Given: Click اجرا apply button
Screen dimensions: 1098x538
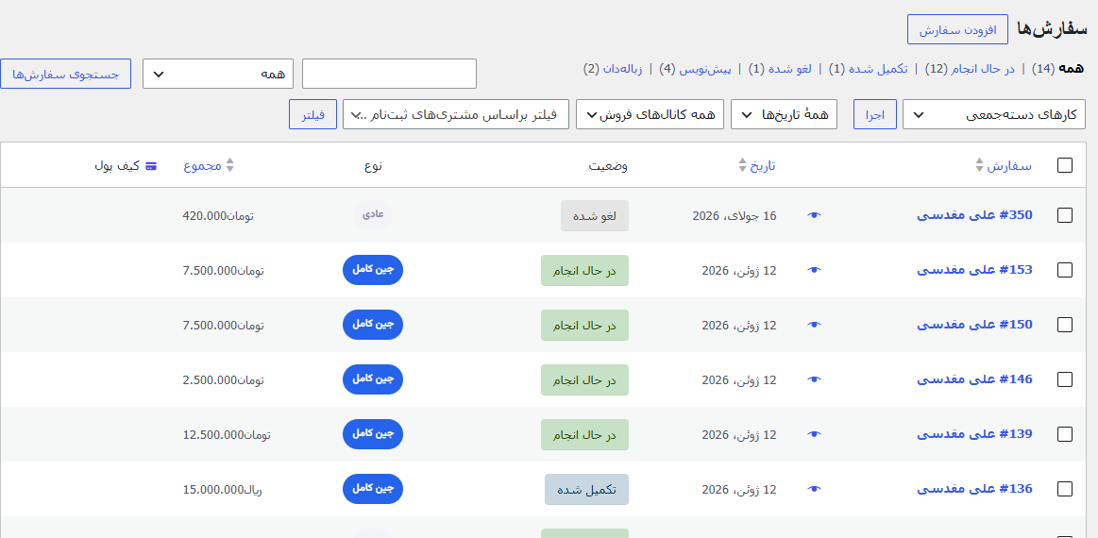Looking at the screenshot, I should click(875, 115).
